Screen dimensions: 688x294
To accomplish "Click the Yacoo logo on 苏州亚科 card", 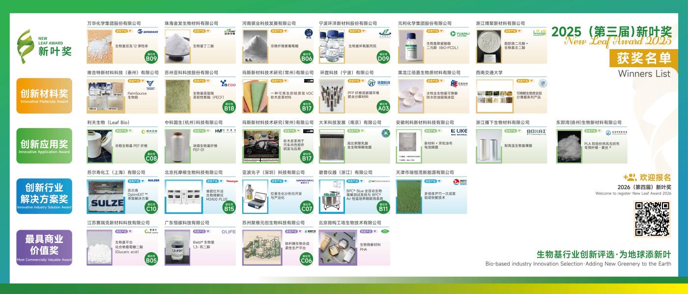I will [x=229, y=83].
